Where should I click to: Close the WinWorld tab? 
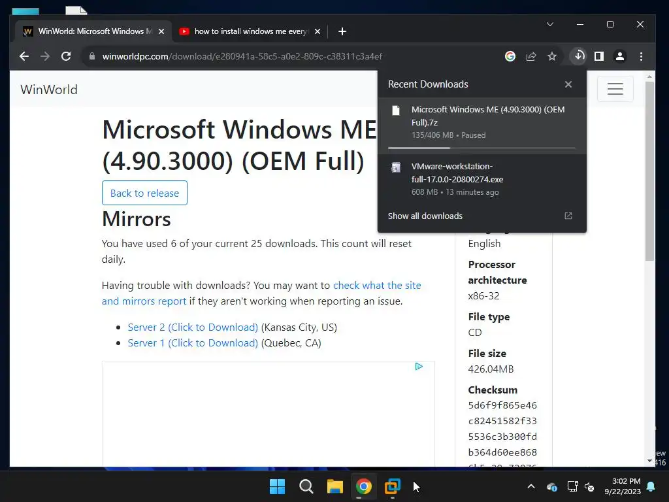(x=161, y=31)
